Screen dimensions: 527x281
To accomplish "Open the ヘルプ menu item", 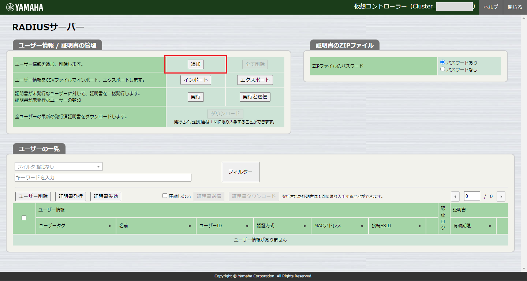I will point(490,7).
